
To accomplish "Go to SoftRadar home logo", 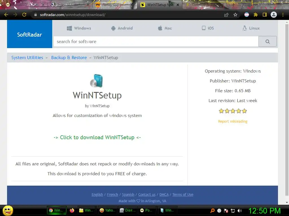I will pos(29,34).
